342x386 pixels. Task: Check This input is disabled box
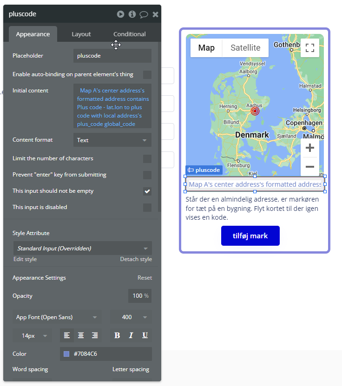(147, 208)
